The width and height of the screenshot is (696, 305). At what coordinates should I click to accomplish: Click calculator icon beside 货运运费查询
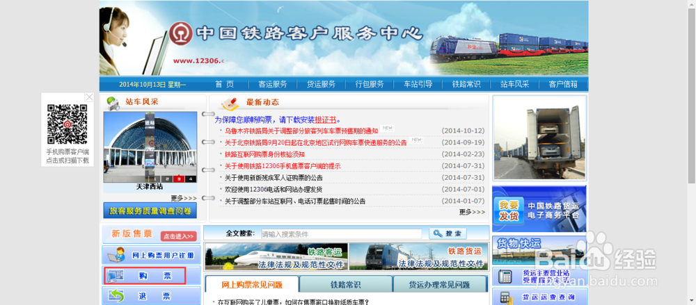pyautogui.click(x=505, y=297)
